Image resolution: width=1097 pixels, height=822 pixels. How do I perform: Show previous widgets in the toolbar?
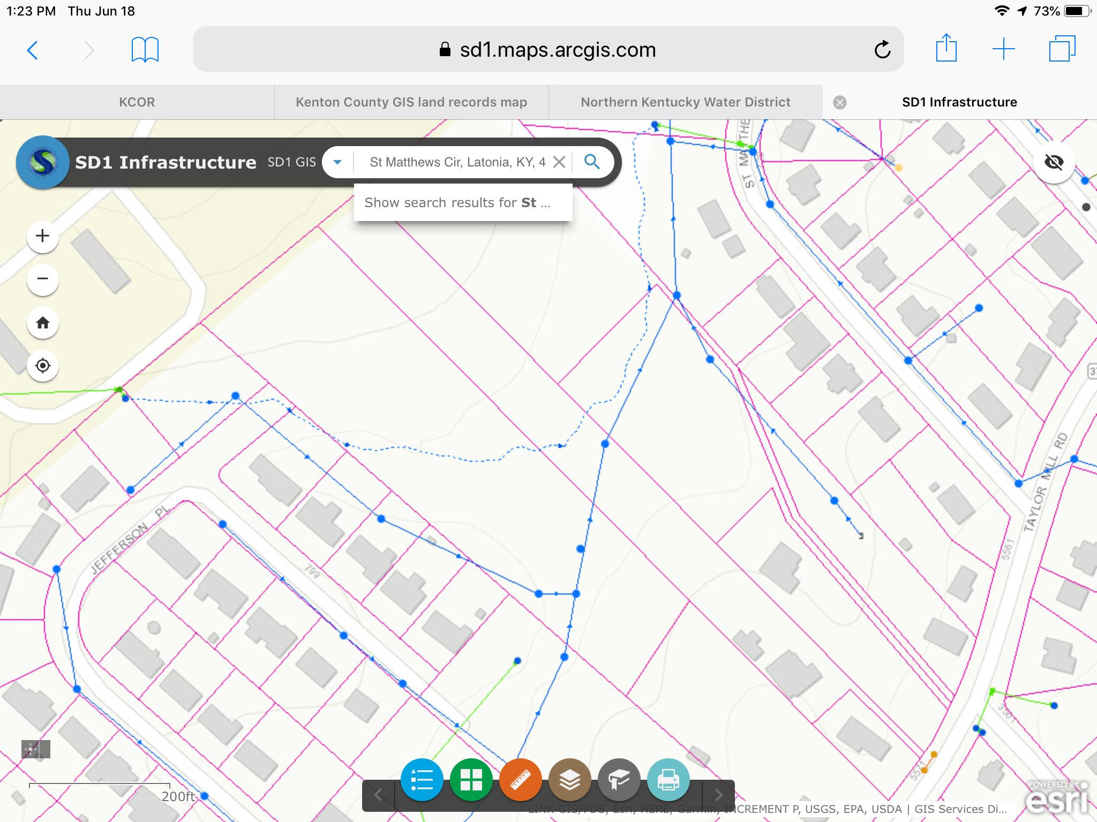(x=378, y=795)
